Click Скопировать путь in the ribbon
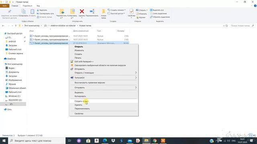 45,14
